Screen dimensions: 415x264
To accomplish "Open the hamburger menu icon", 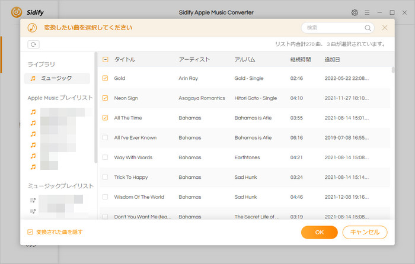I will [x=367, y=12].
